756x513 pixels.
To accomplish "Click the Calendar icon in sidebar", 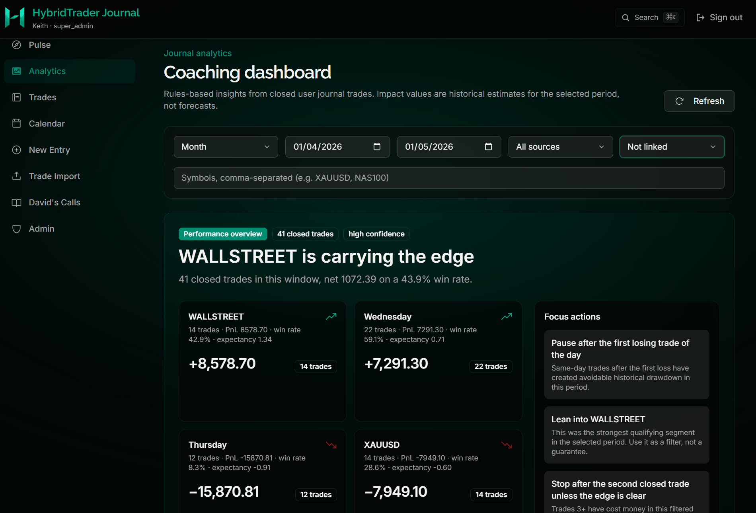I will point(16,124).
